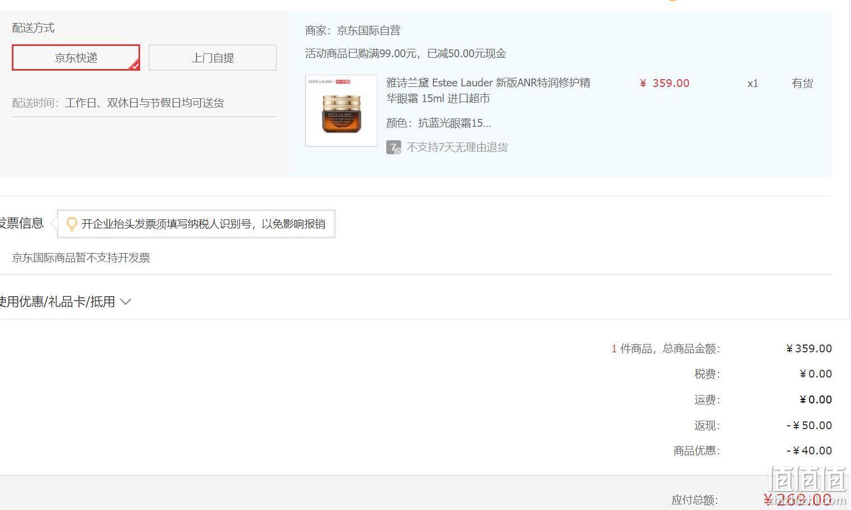
Task: Click 商家: 京东国际自营 merchant label
Action: pos(353,31)
